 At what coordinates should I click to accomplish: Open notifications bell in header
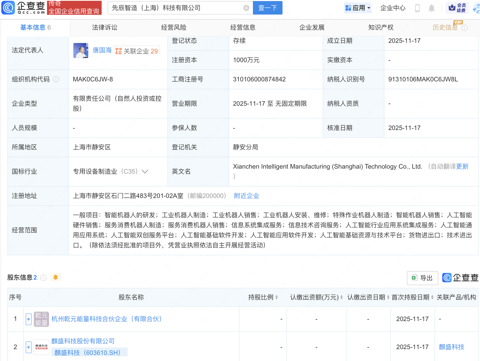(x=432, y=8)
